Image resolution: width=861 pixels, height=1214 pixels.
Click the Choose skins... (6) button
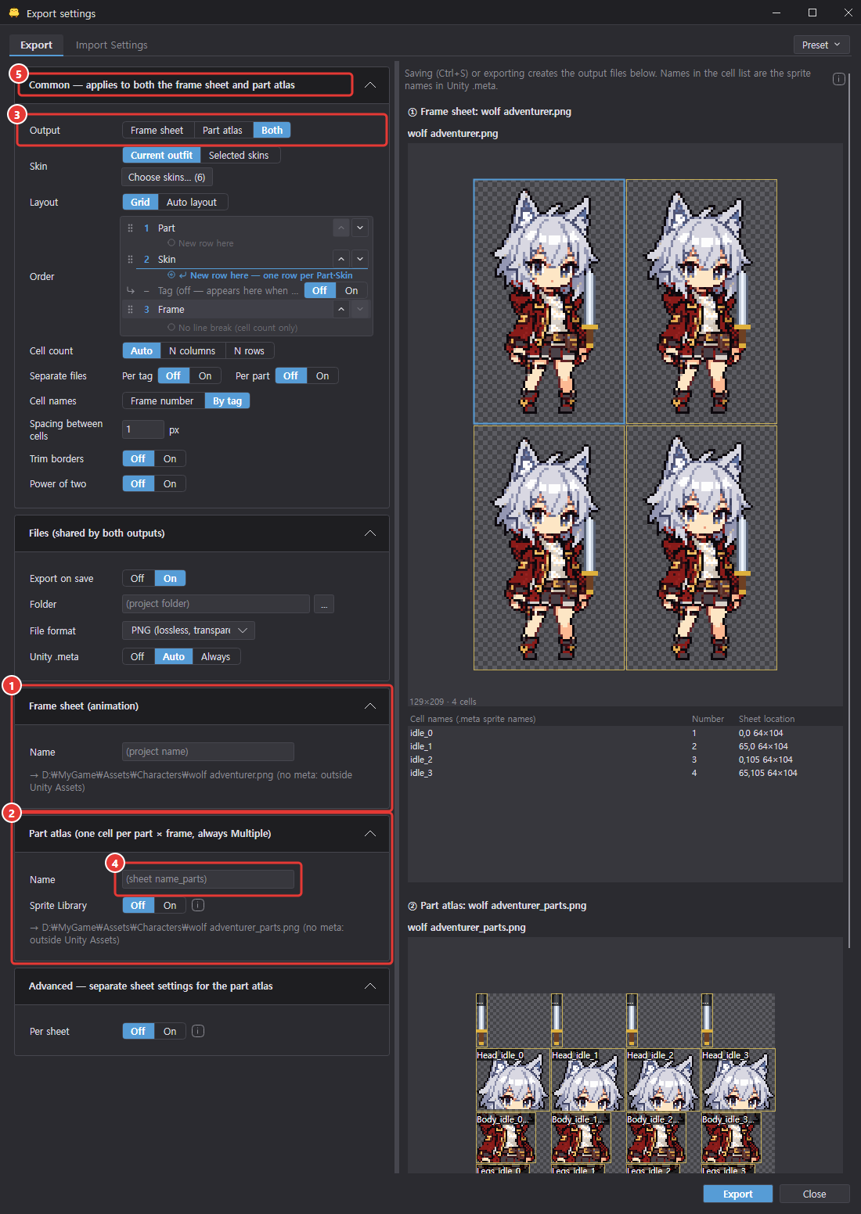167,177
